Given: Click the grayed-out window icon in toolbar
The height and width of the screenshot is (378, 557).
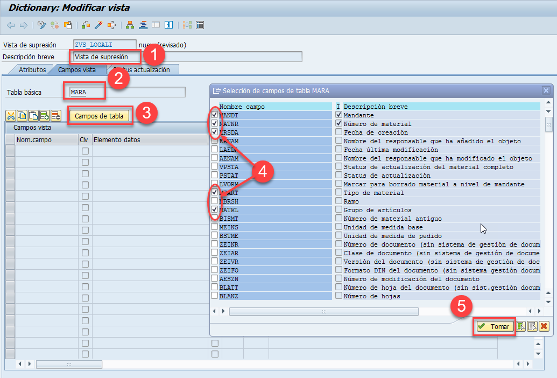Looking at the screenshot, I should (x=156, y=25).
